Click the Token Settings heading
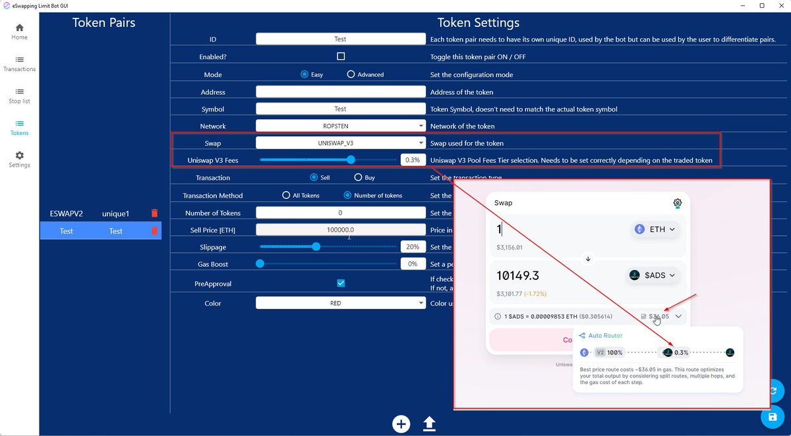791x436 pixels. 479,23
